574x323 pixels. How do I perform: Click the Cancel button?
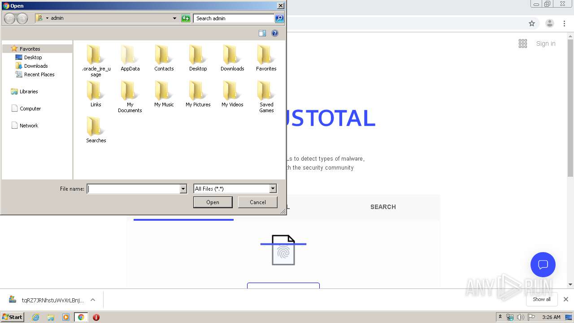257,202
